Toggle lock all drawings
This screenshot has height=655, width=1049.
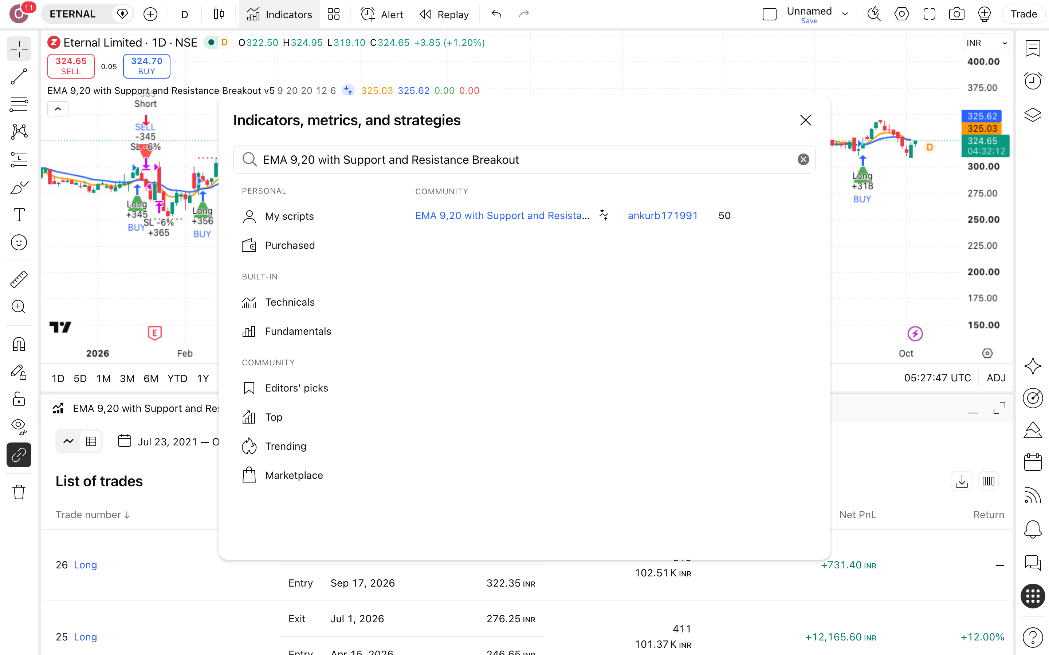point(19,399)
